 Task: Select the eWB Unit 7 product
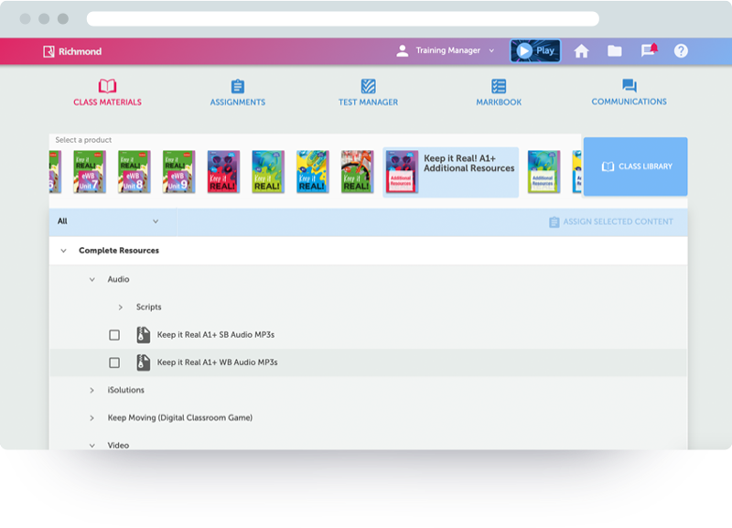point(90,171)
